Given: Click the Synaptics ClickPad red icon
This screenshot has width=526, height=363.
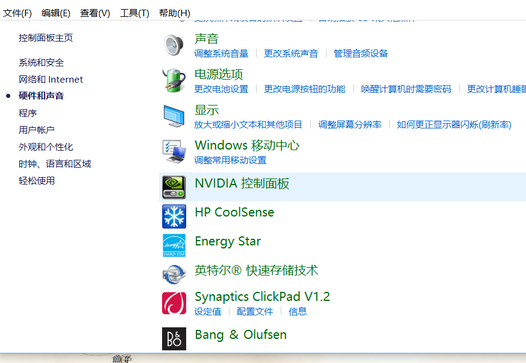Looking at the screenshot, I should click(x=174, y=303).
